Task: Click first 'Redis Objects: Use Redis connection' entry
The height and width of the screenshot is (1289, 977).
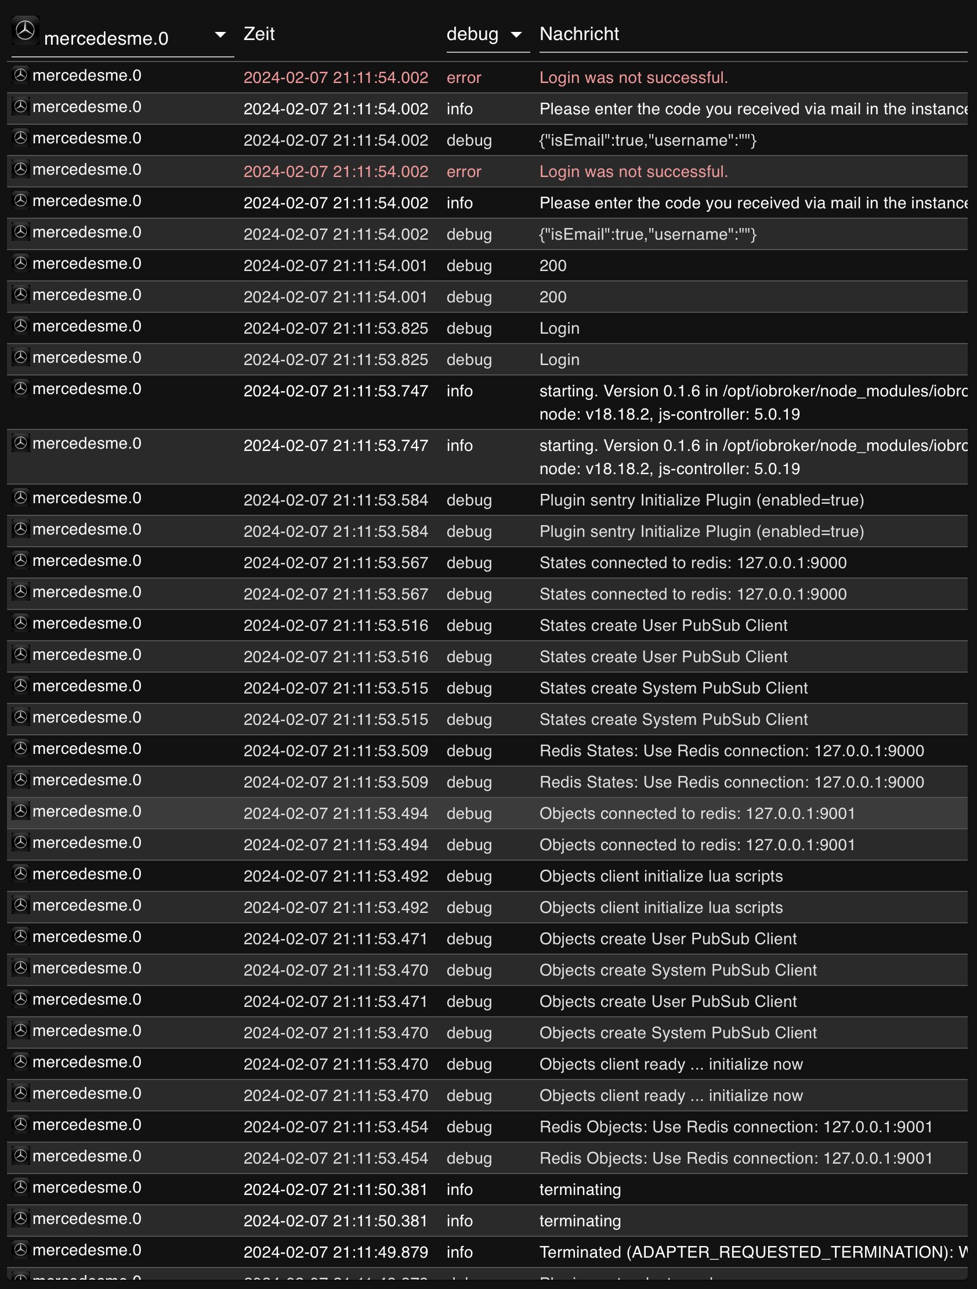Action: pos(736,1126)
